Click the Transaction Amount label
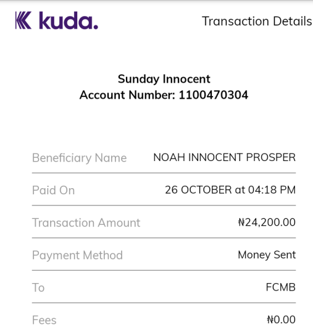Viewport: 313px width, 330px height. coord(86,223)
